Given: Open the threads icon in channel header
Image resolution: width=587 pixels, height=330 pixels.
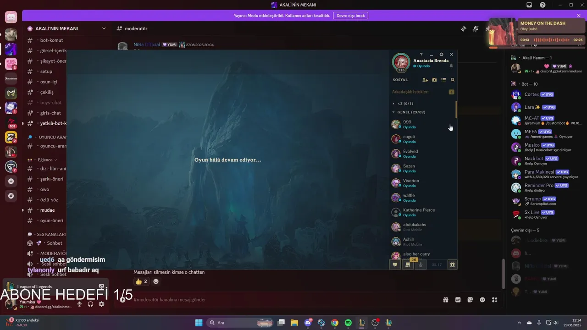Looking at the screenshot, I should tap(463, 28).
